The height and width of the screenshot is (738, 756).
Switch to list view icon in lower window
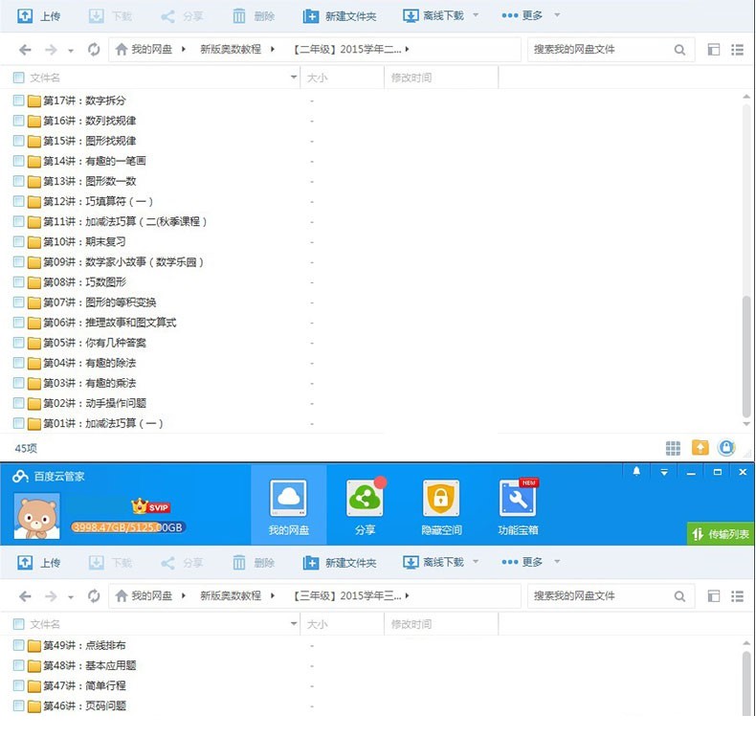(x=737, y=596)
